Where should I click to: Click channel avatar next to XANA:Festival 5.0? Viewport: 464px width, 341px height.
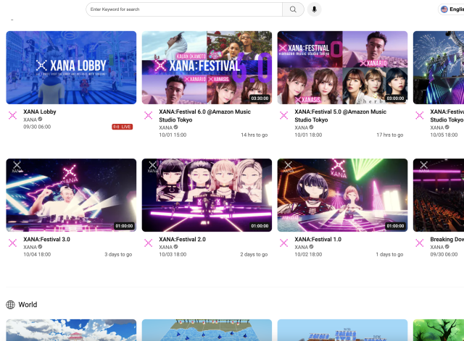coord(284,115)
